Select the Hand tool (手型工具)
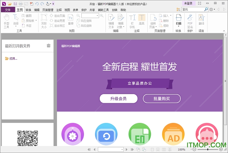 pos(6,21)
